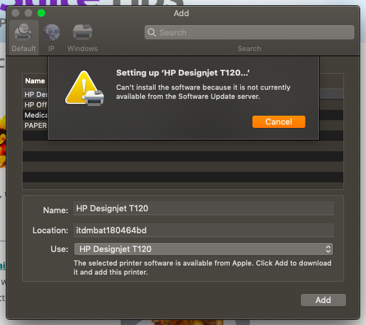The width and height of the screenshot is (366, 325).
Task: Click the green zoom window button
Action: pyautogui.click(x=41, y=13)
